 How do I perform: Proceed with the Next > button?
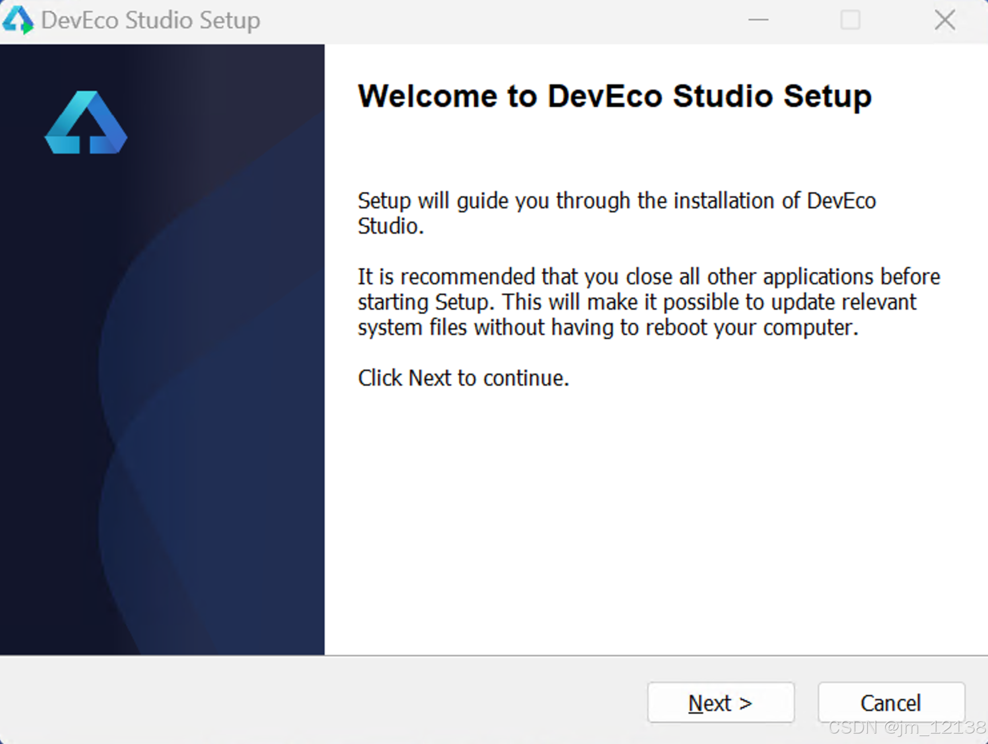point(720,702)
